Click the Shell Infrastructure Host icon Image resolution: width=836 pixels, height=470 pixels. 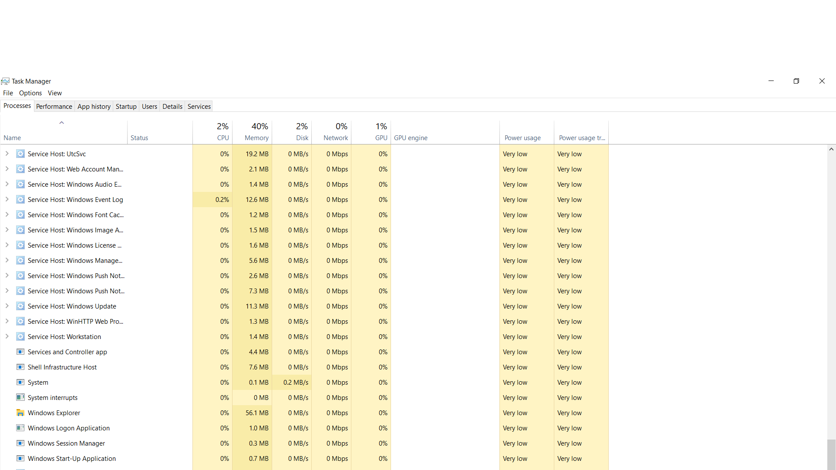[20, 367]
